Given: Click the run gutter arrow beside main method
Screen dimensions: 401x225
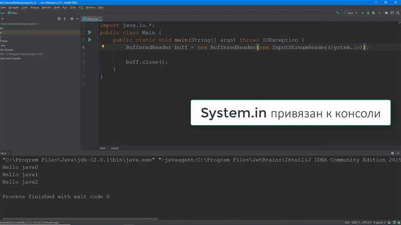Looking at the screenshot, I should [x=90, y=40].
